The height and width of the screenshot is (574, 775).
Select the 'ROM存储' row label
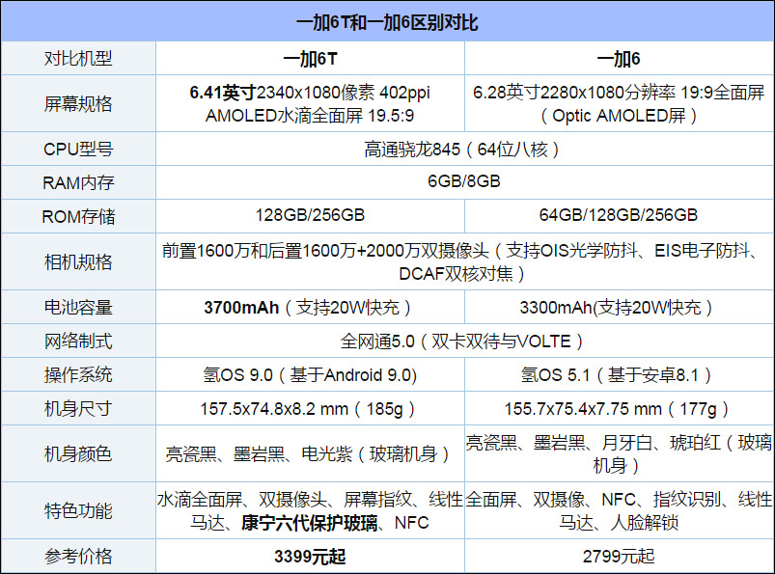click(x=78, y=216)
